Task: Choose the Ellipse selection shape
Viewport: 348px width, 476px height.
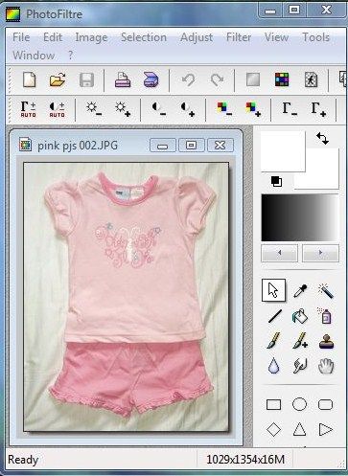Action: [x=300, y=404]
